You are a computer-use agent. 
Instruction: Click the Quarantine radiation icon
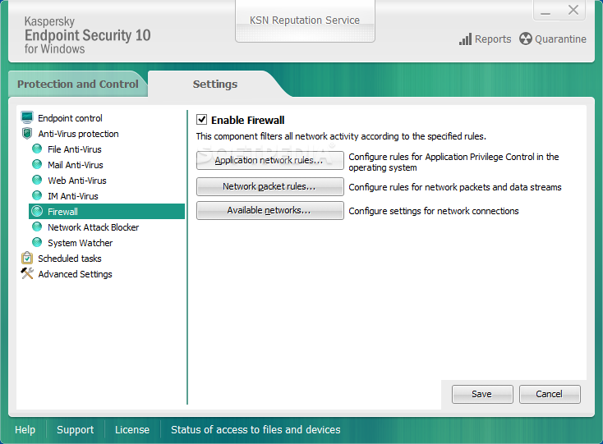[x=525, y=39]
